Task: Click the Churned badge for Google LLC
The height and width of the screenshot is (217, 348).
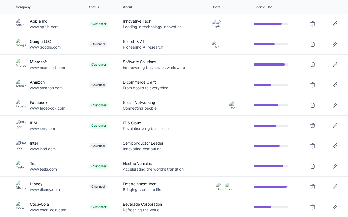Action: coord(98,44)
